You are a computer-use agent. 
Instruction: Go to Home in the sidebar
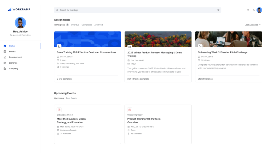tap(12, 46)
